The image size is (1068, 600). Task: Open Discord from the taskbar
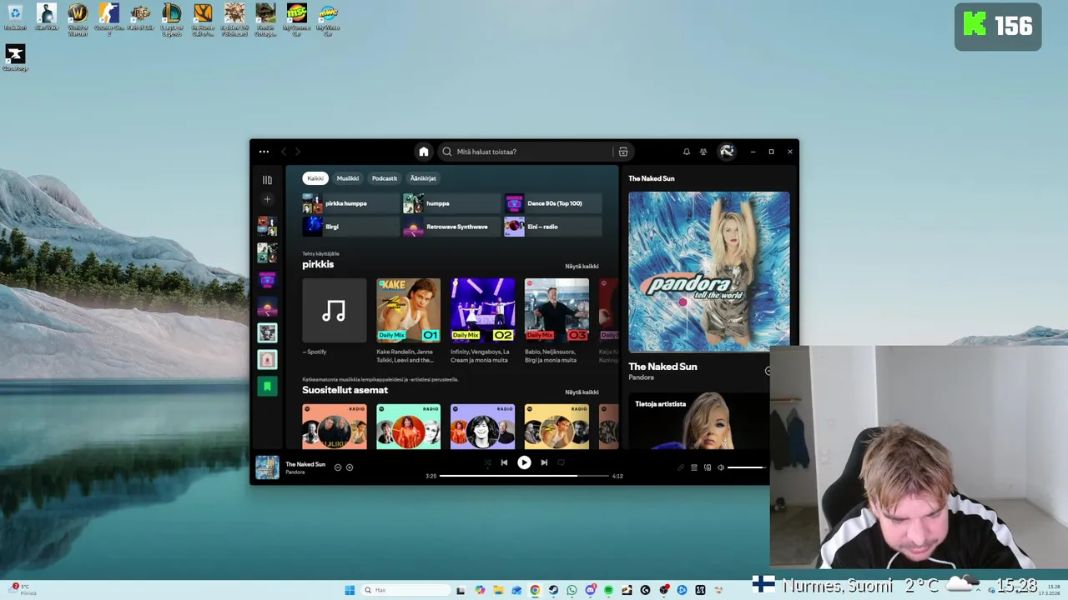(590, 590)
